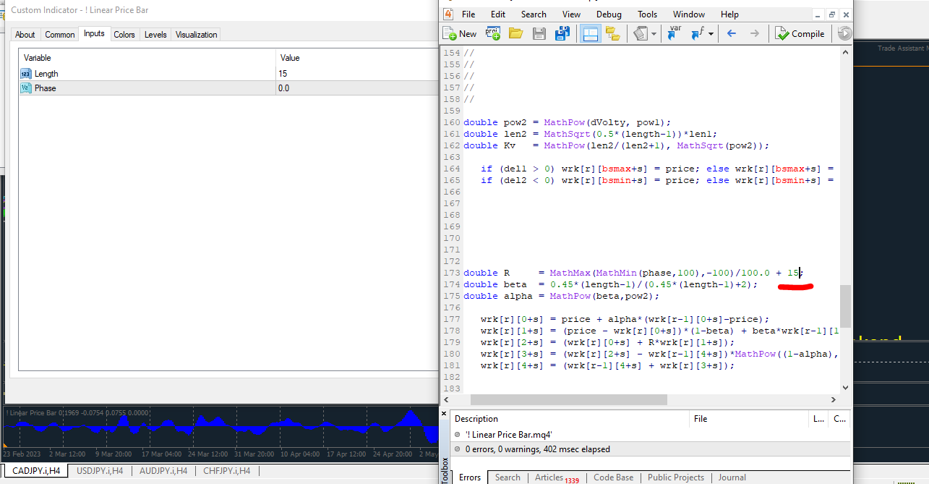Navigate back with the blue arrow

pos(731,33)
